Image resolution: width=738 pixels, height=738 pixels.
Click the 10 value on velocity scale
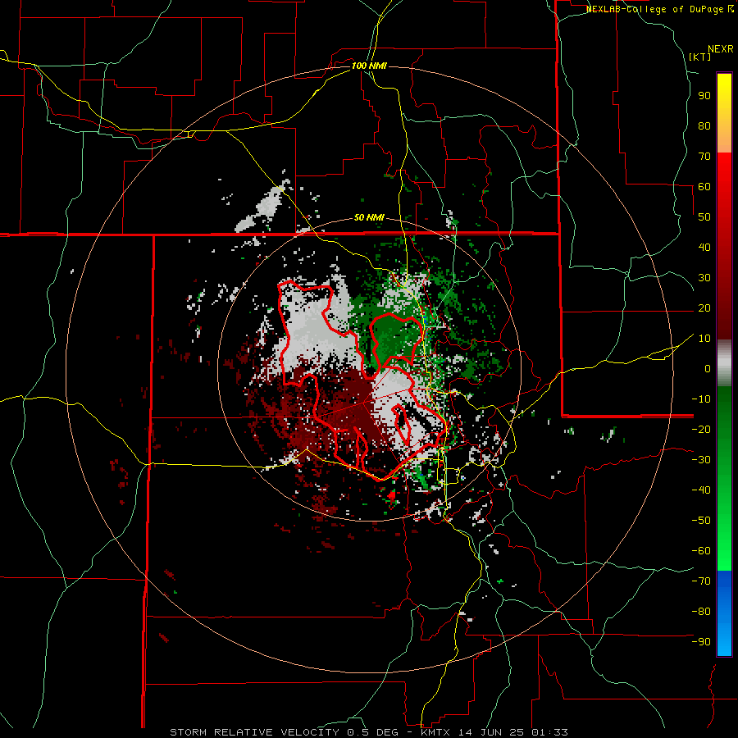pos(704,339)
